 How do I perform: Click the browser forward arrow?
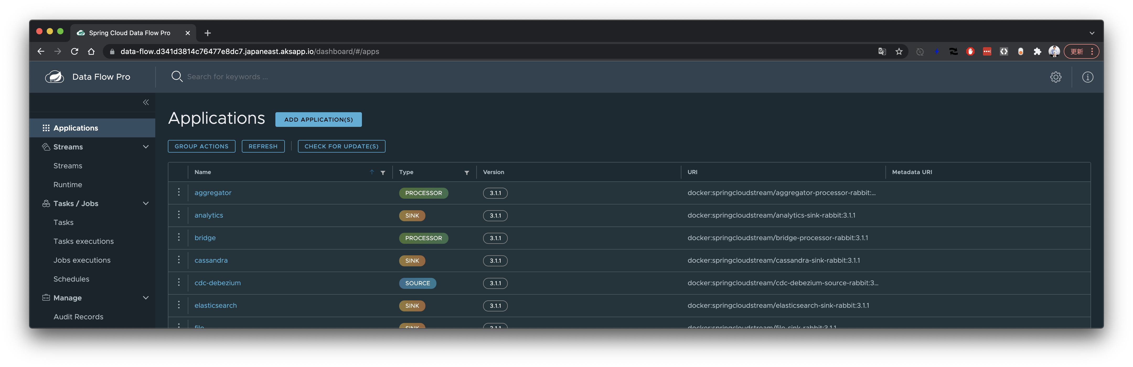click(x=58, y=51)
